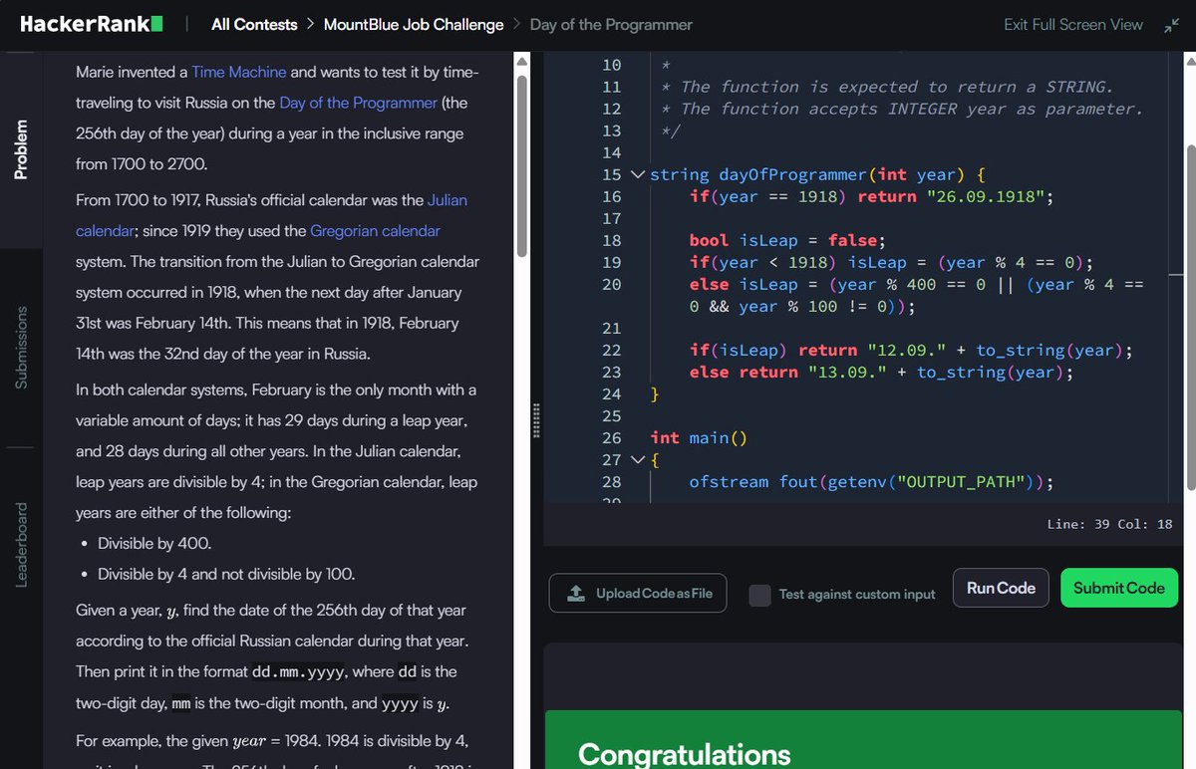The width and height of the screenshot is (1196, 769).
Task: Open MountBlue Job Challenge breadcrumb
Action: pos(414,25)
